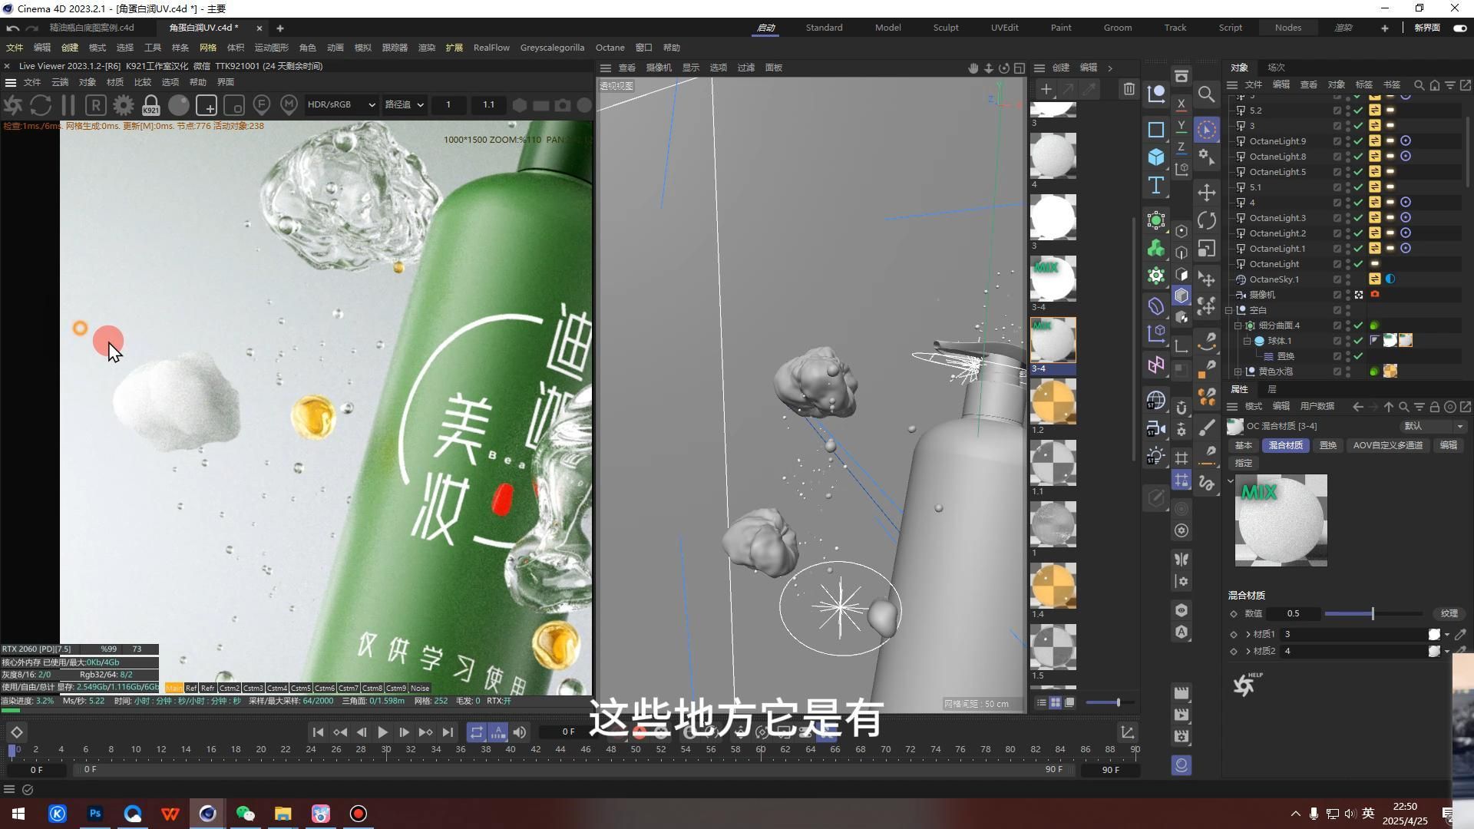Toggle the clay mode sphere icon

[178, 105]
